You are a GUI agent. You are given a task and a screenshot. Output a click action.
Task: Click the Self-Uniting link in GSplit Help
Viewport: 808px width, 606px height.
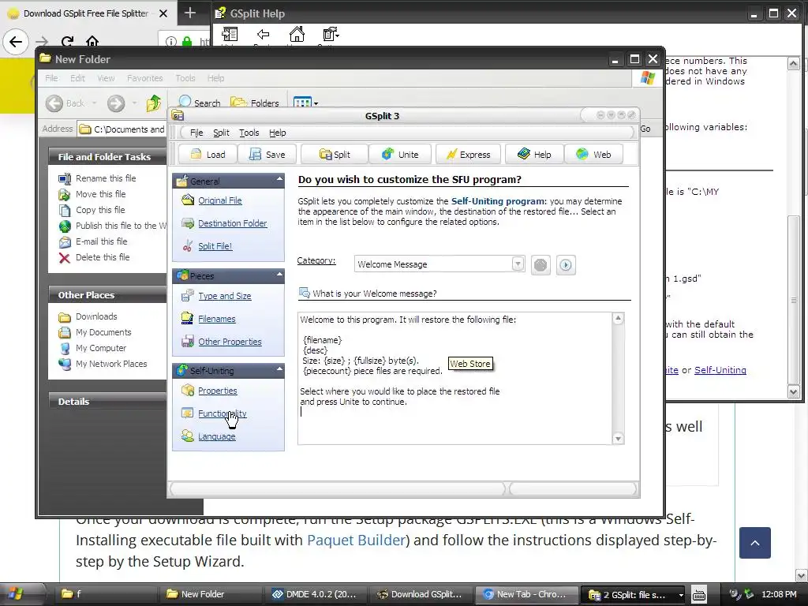720,370
